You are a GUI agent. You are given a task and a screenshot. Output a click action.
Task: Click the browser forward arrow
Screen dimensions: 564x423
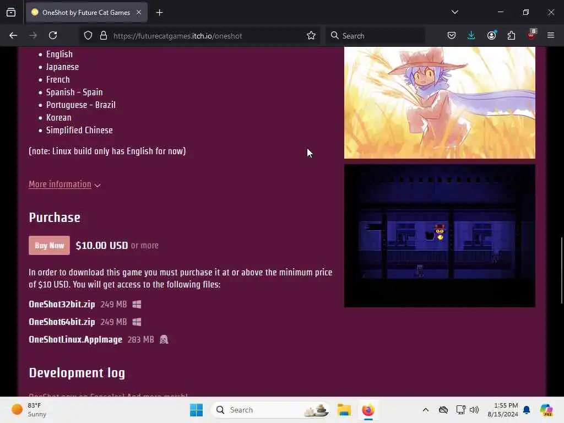click(33, 35)
